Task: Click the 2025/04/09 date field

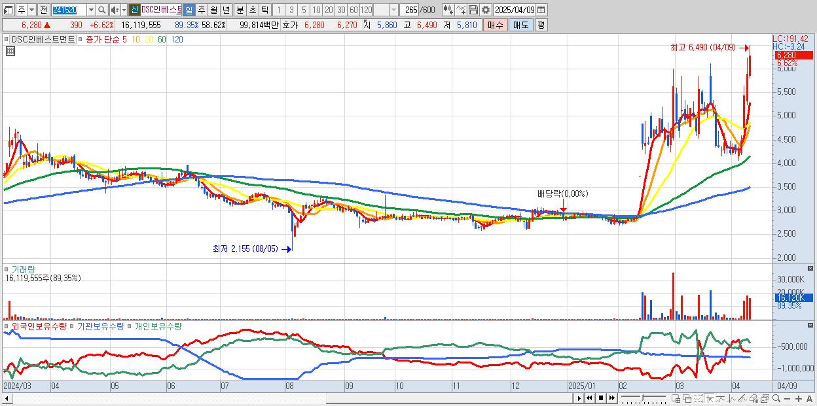Action: [514, 10]
